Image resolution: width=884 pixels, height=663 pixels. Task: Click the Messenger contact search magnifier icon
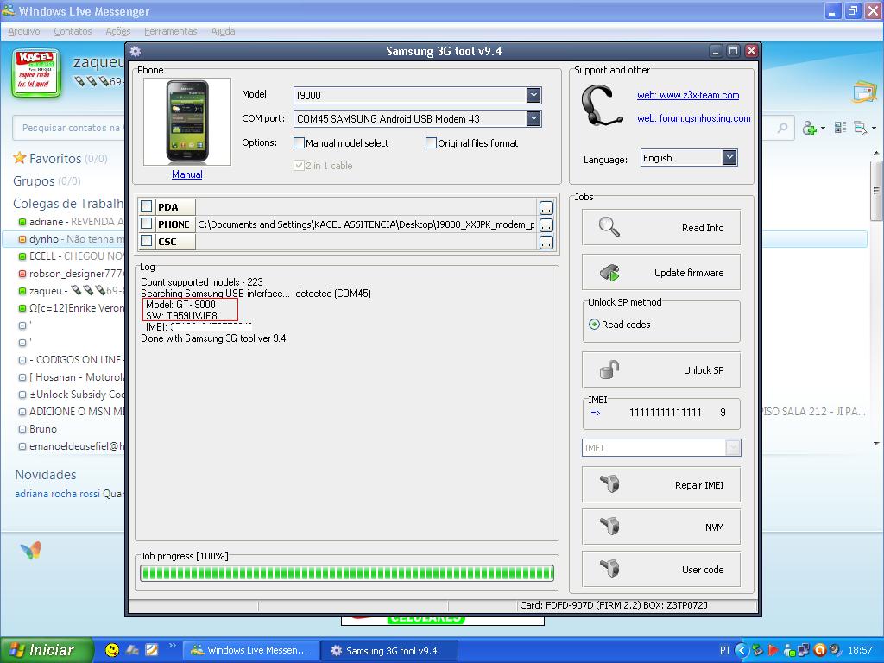point(782,128)
